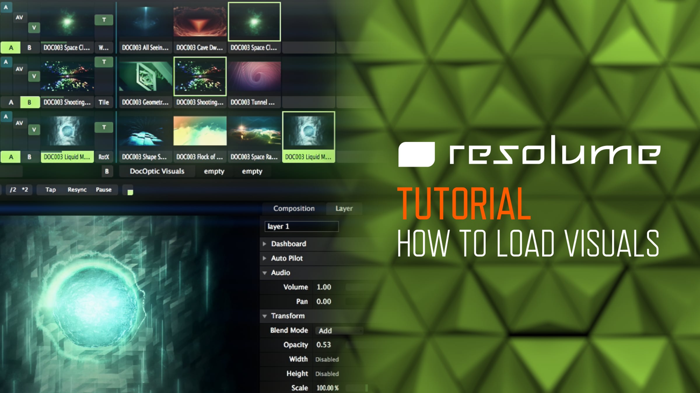
Task: Open the DocOptic Visuals deck tab
Action: pos(157,171)
